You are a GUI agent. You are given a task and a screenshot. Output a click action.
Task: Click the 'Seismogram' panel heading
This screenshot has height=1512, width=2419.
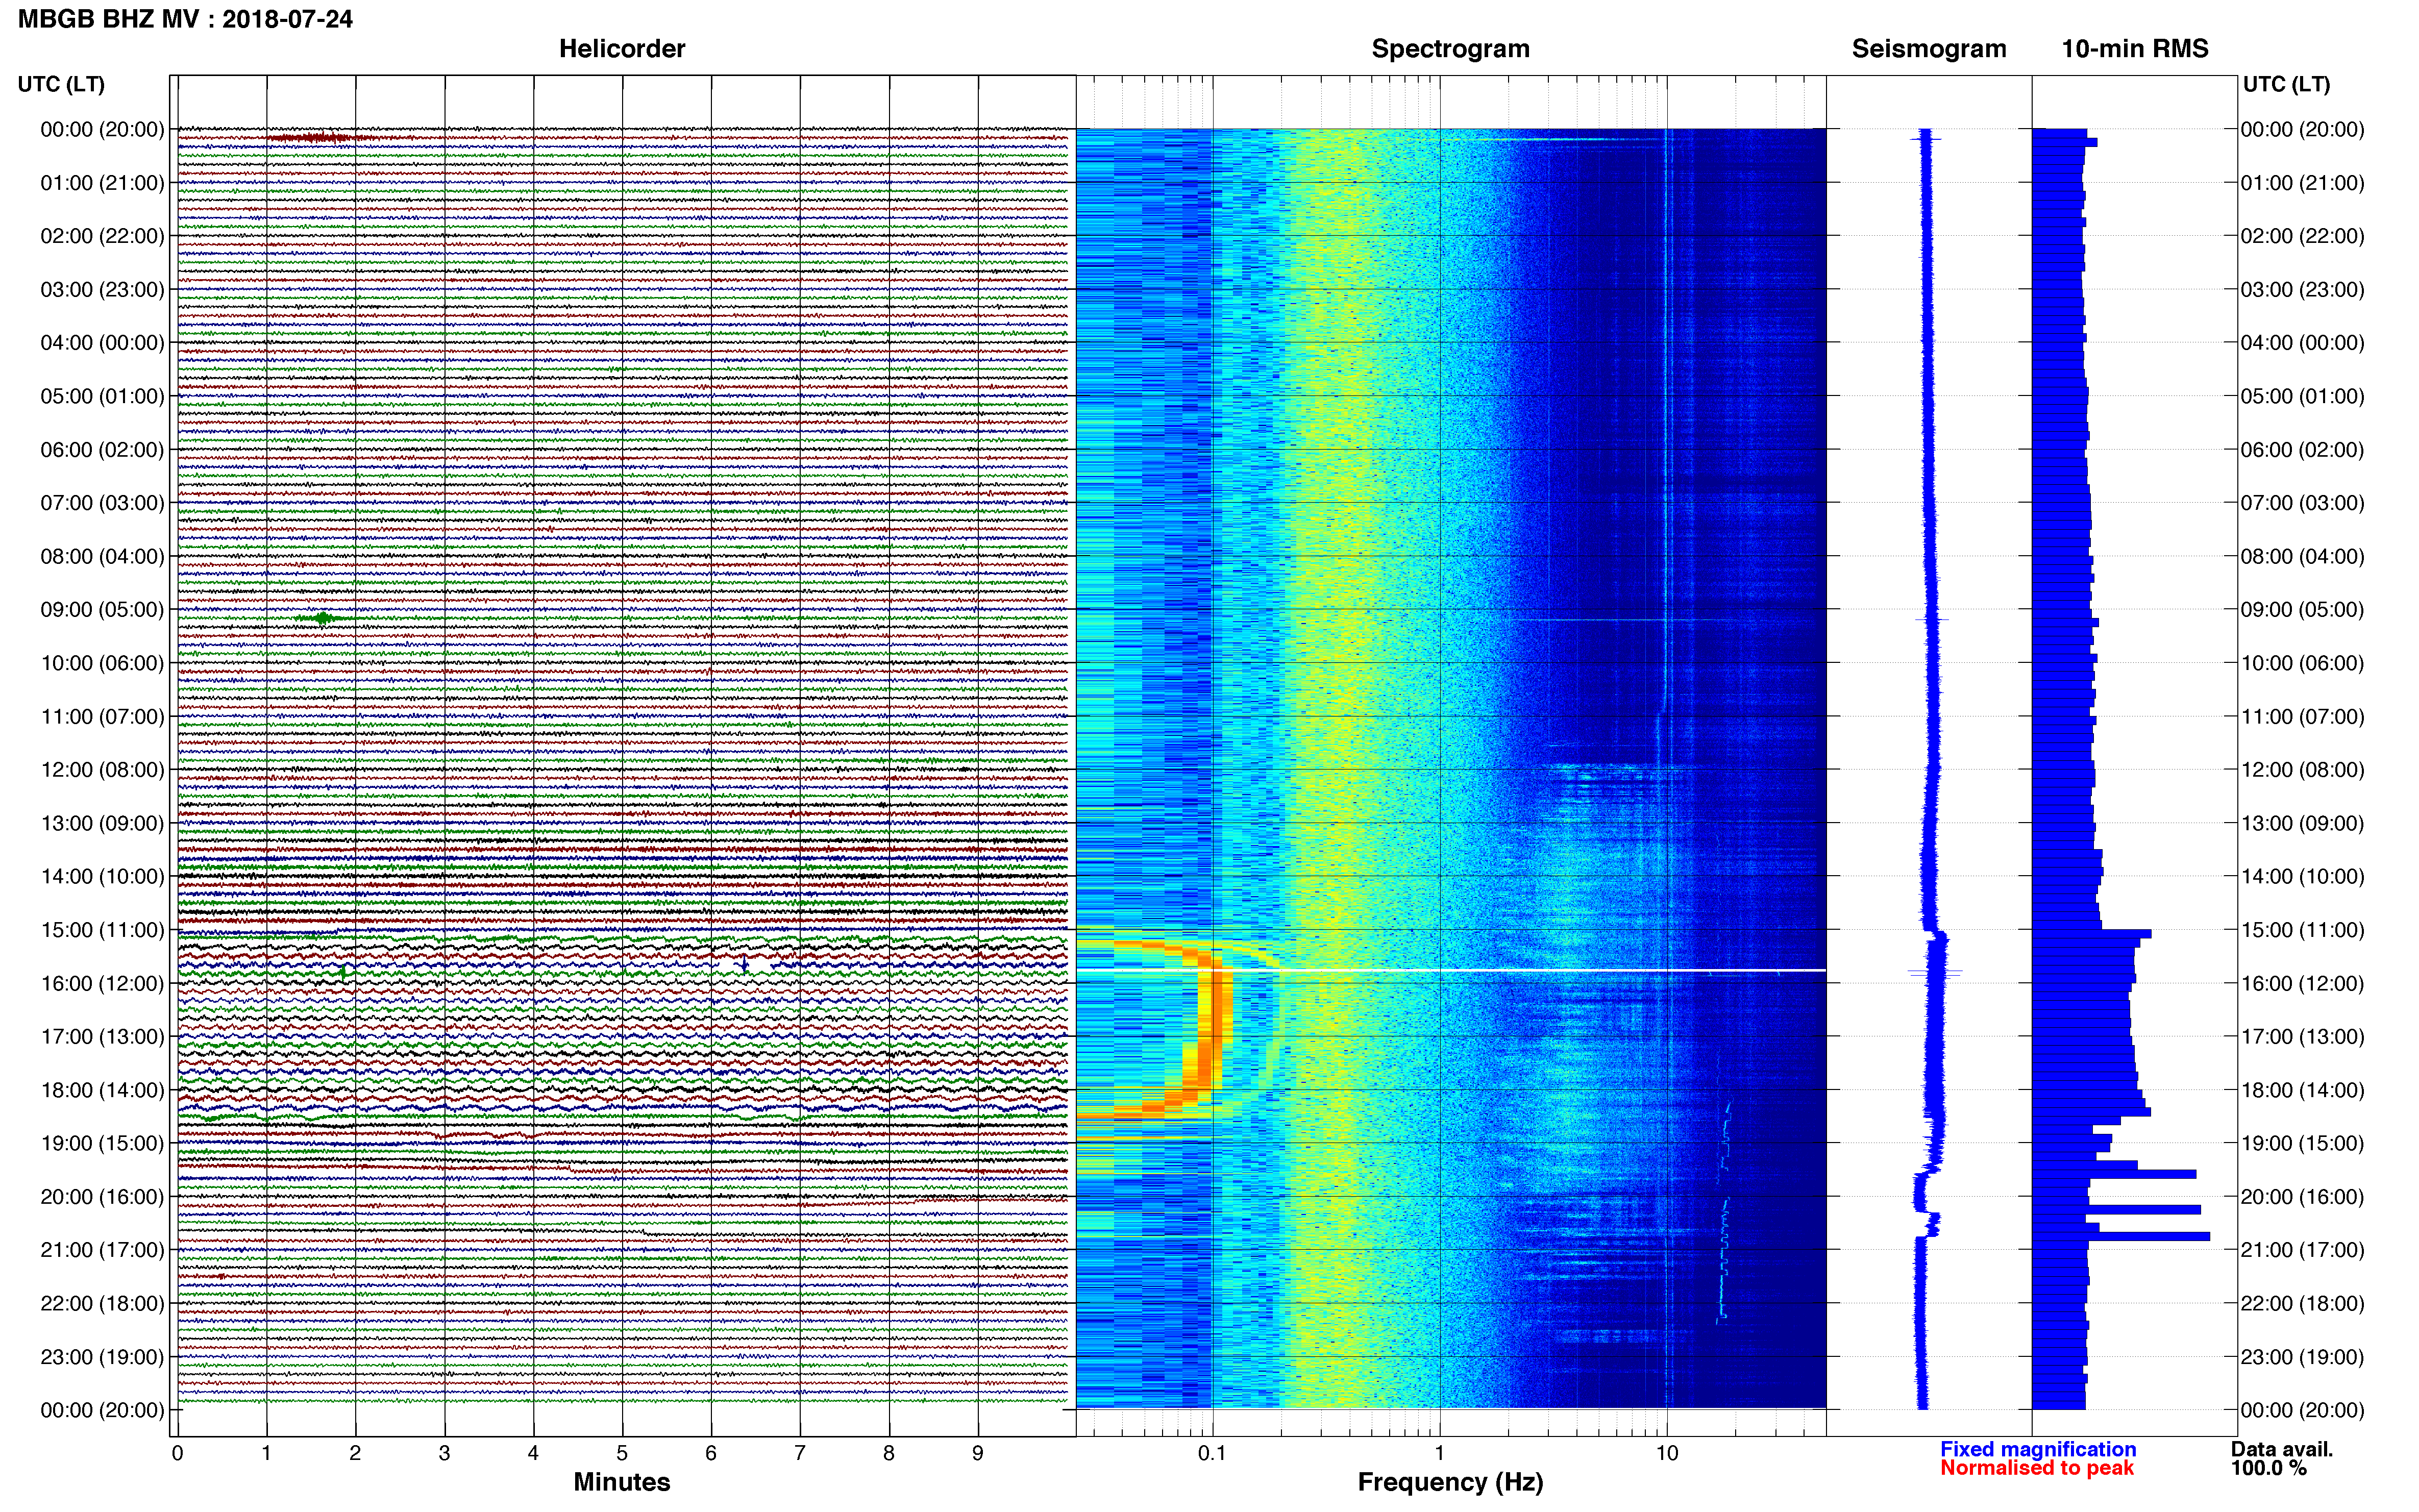tap(1929, 49)
